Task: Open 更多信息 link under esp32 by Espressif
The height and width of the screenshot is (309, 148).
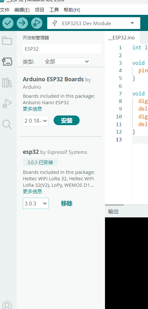Action: (x=32, y=191)
